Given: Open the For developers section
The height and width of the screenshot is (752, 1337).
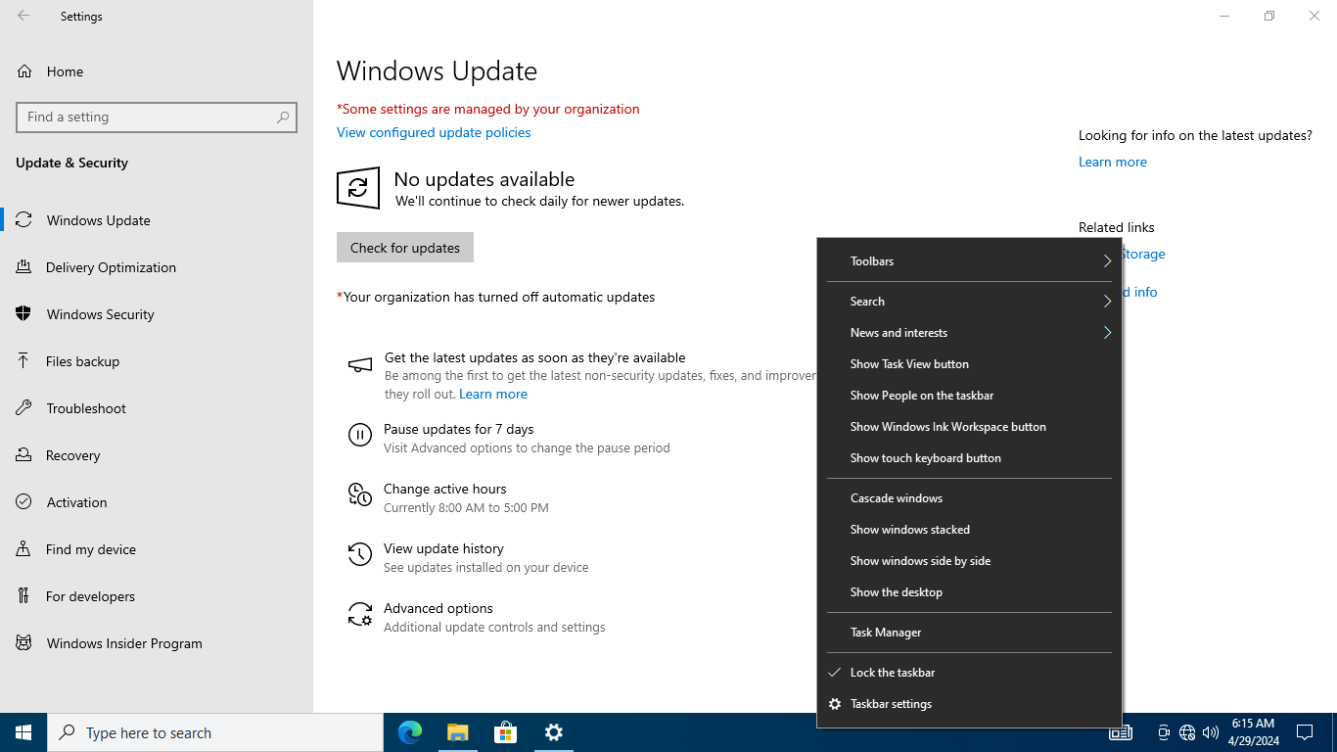Looking at the screenshot, I should point(157,596).
